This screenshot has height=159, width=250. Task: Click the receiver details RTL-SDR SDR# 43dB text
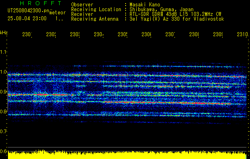tap(153, 14)
